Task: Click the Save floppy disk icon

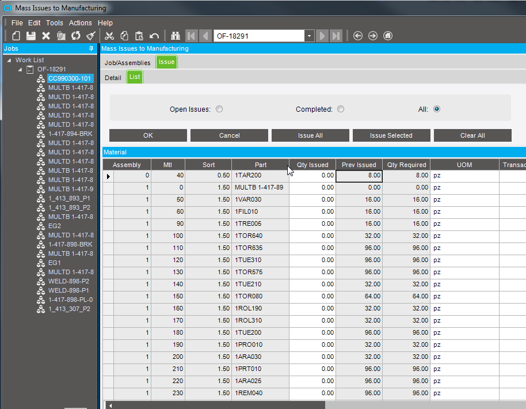Action: (x=31, y=36)
